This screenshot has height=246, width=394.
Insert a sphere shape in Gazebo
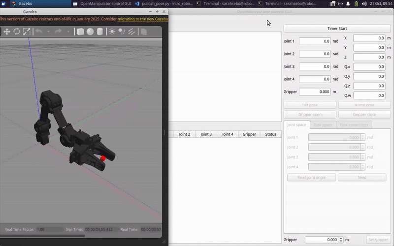pos(90,31)
